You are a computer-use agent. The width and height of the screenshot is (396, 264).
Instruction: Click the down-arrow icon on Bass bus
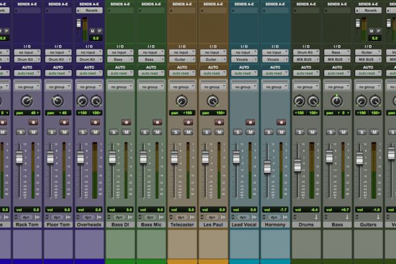[347, 217]
